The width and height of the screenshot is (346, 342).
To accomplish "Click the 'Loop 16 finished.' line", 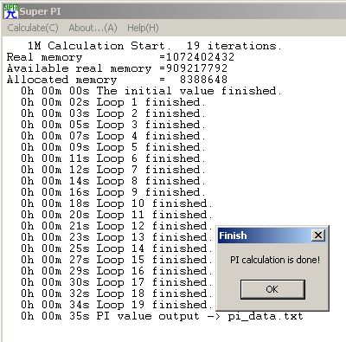I will click(x=117, y=271).
